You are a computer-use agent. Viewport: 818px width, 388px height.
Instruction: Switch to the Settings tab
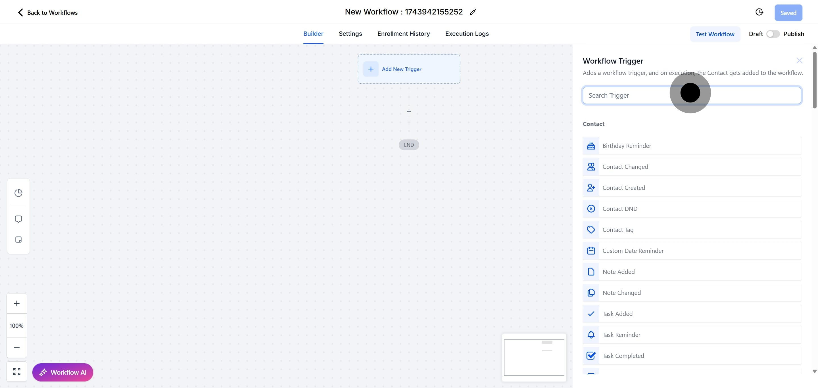coord(350,33)
